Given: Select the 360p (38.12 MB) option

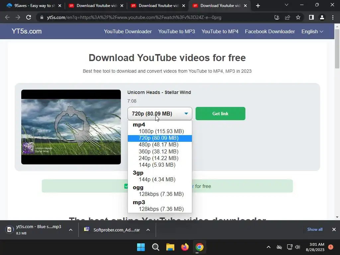Looking at the screenshot, I should coord(160,151).
